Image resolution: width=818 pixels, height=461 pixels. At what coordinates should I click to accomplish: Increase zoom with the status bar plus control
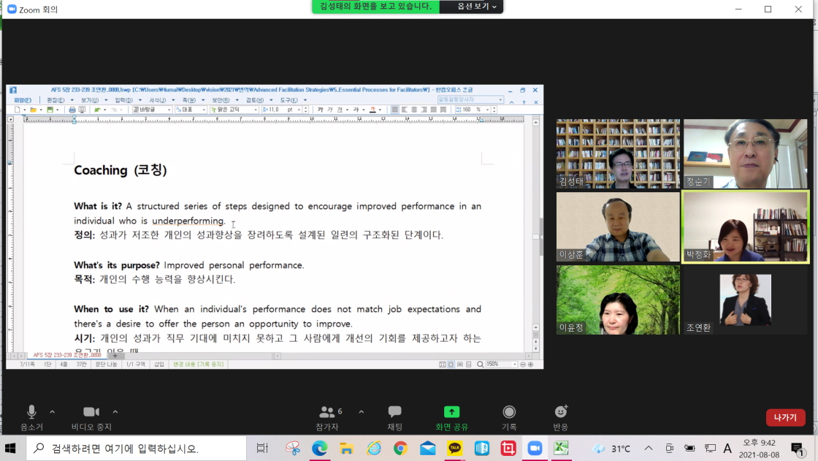click(x=531, y=364)
